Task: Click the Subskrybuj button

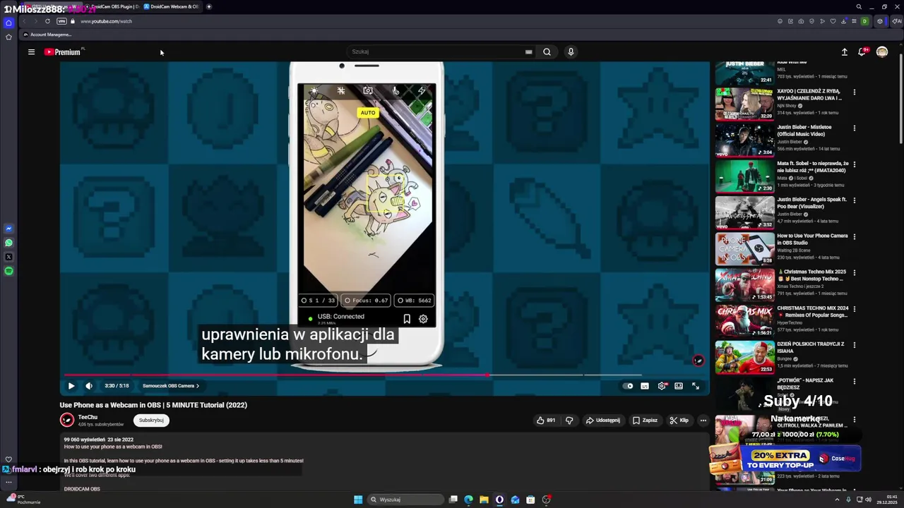Action: 151,420
